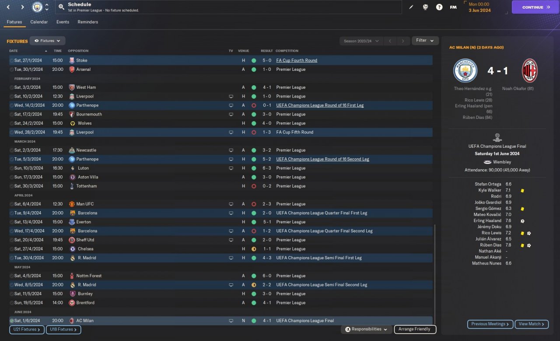The height and width of the screenshot is (341, 560).
Task: Click the Schedule search field
Action: click(x=228, y=7)
